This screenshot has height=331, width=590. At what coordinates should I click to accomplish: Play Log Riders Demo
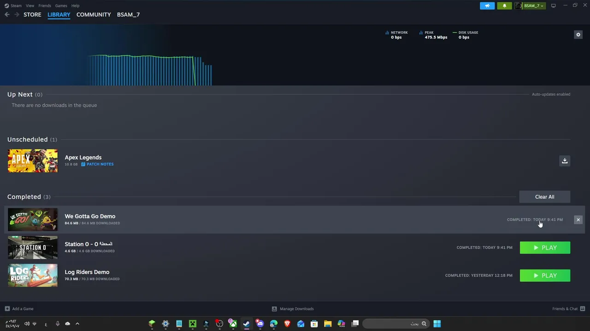[545, 275]
